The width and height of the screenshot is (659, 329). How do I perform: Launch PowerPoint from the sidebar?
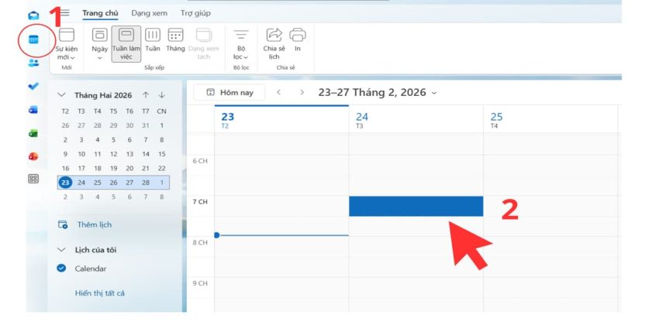click(33, 156)
